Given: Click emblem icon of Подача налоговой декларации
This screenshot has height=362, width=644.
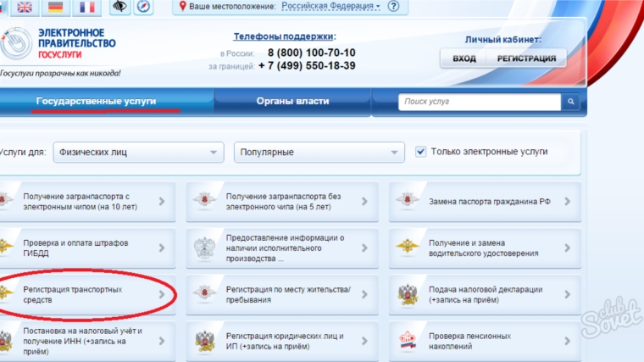Looking at the screenshot, I should pos(408,295).
